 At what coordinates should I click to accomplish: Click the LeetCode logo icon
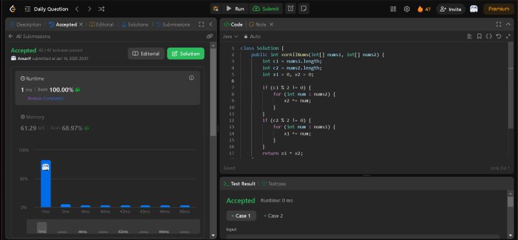pos(12,9)
